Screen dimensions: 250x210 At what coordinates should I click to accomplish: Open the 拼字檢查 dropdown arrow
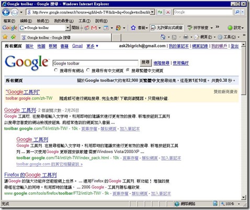pos(211,28)
